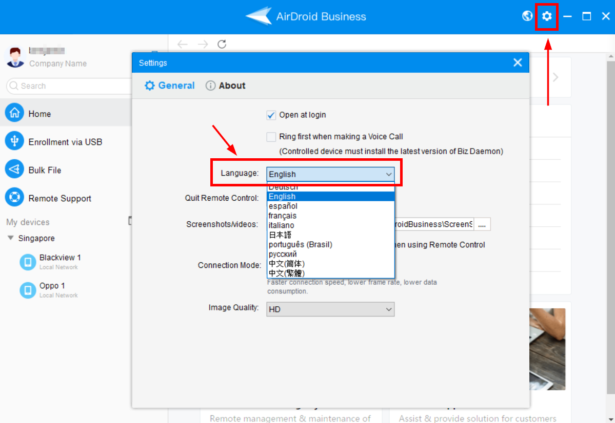Click the My devices heading
The height and width of the screenshot is (423, 615).
28,222
